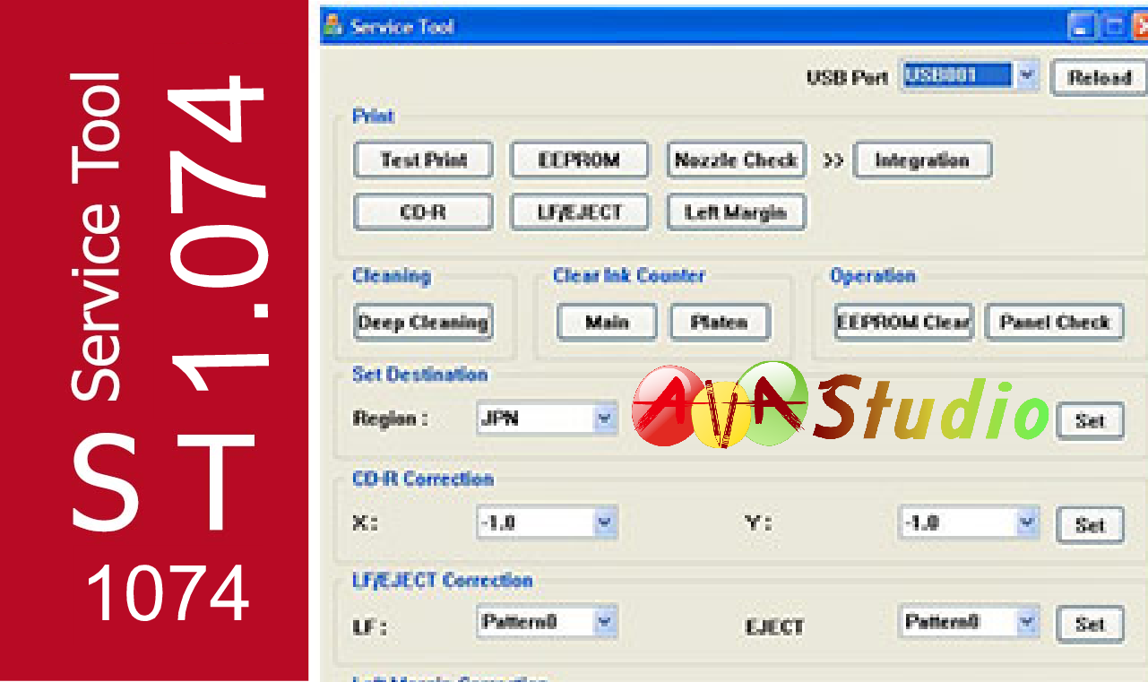Clear the Platen ink counter

[720, 323]
